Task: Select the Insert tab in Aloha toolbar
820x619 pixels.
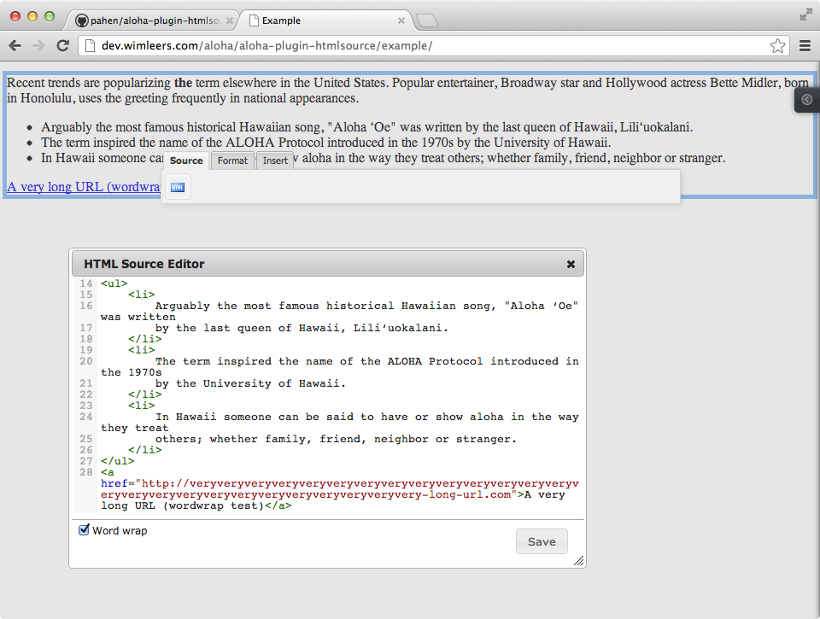Action: [275, 161]
